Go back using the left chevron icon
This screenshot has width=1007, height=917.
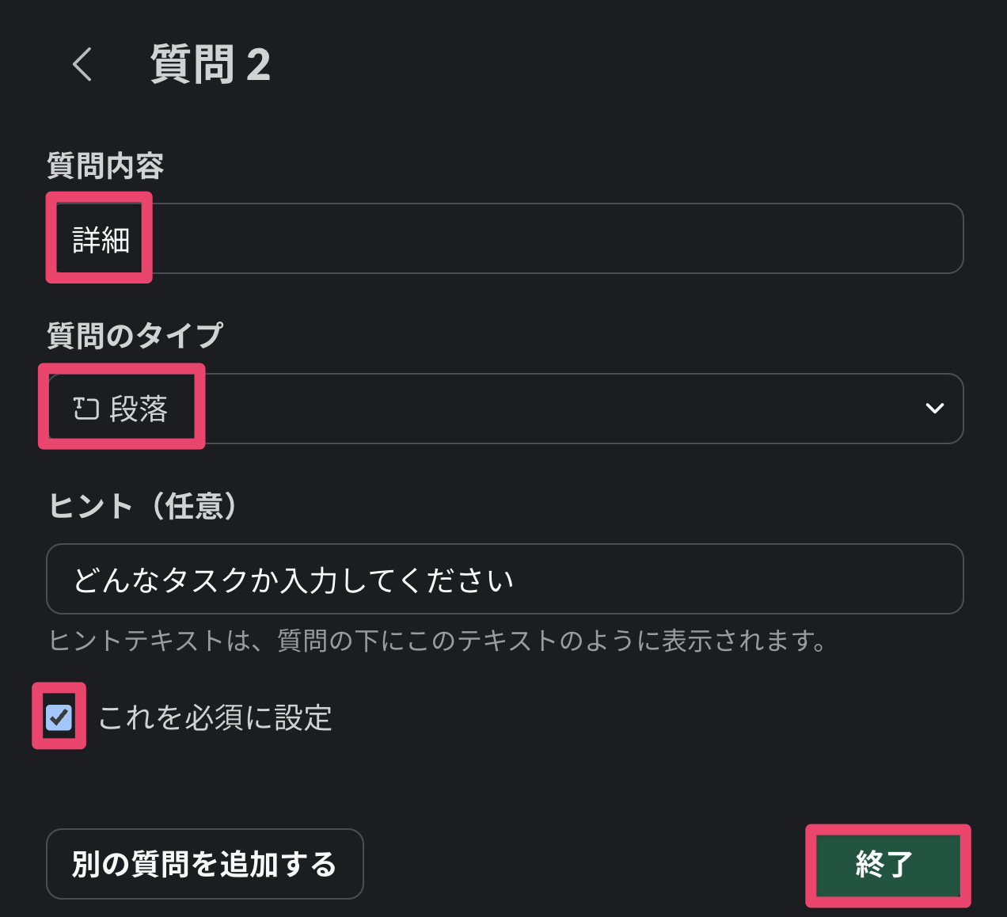point(82,64)
